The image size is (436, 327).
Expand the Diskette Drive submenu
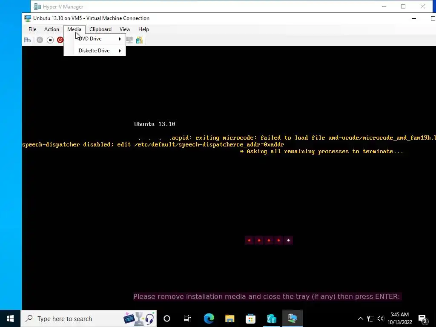tap(95, 51)
